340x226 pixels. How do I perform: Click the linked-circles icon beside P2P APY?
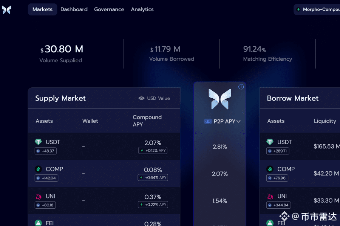click(x=208, y=121)
